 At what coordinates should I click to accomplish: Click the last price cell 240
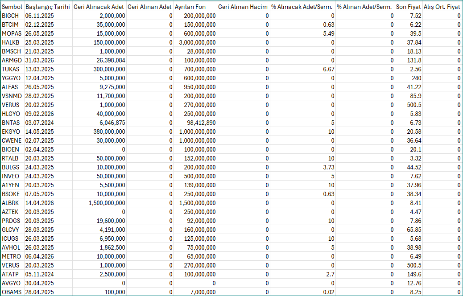tap(409, 78)
